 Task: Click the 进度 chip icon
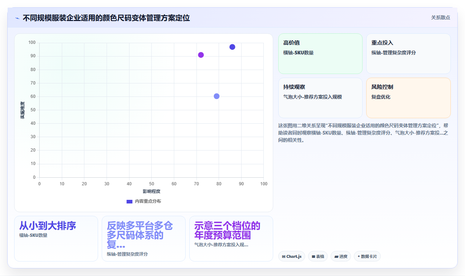tap(336, 257)
